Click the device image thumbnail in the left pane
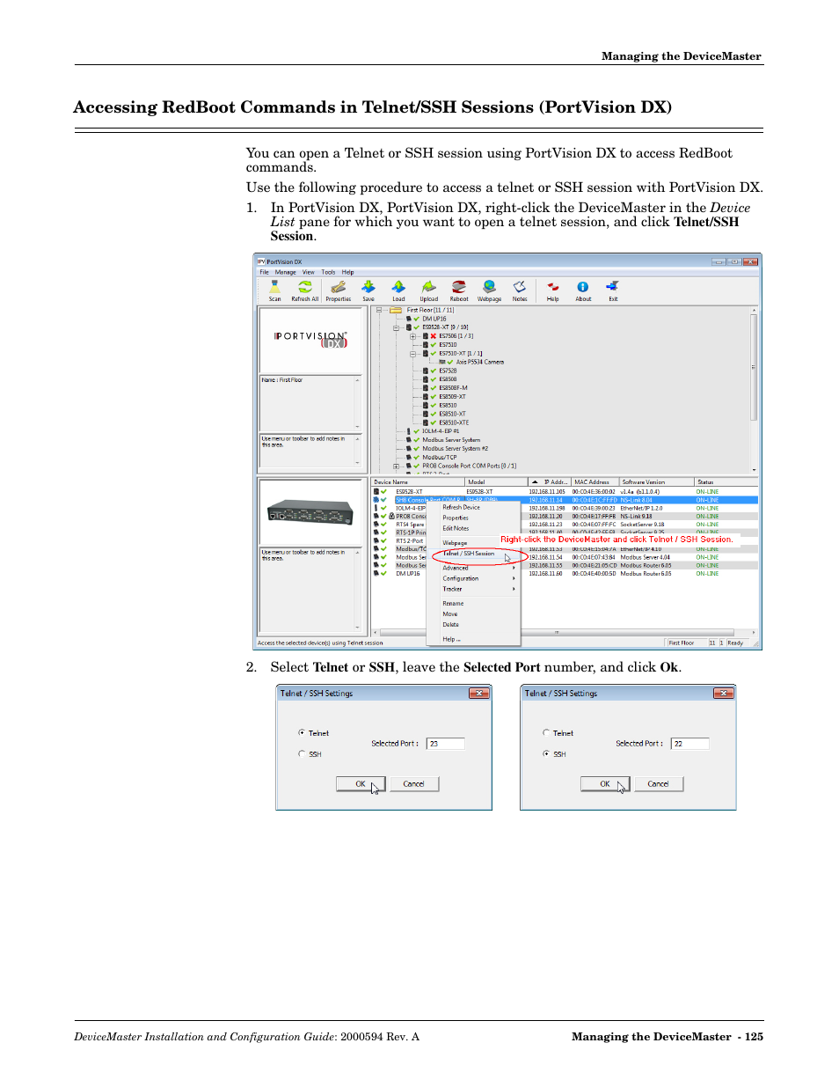 coord(310,511)
